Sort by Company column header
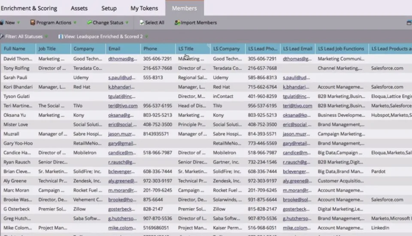The height and width of the screenshot is (236, 412). click(x=88, y=49)
